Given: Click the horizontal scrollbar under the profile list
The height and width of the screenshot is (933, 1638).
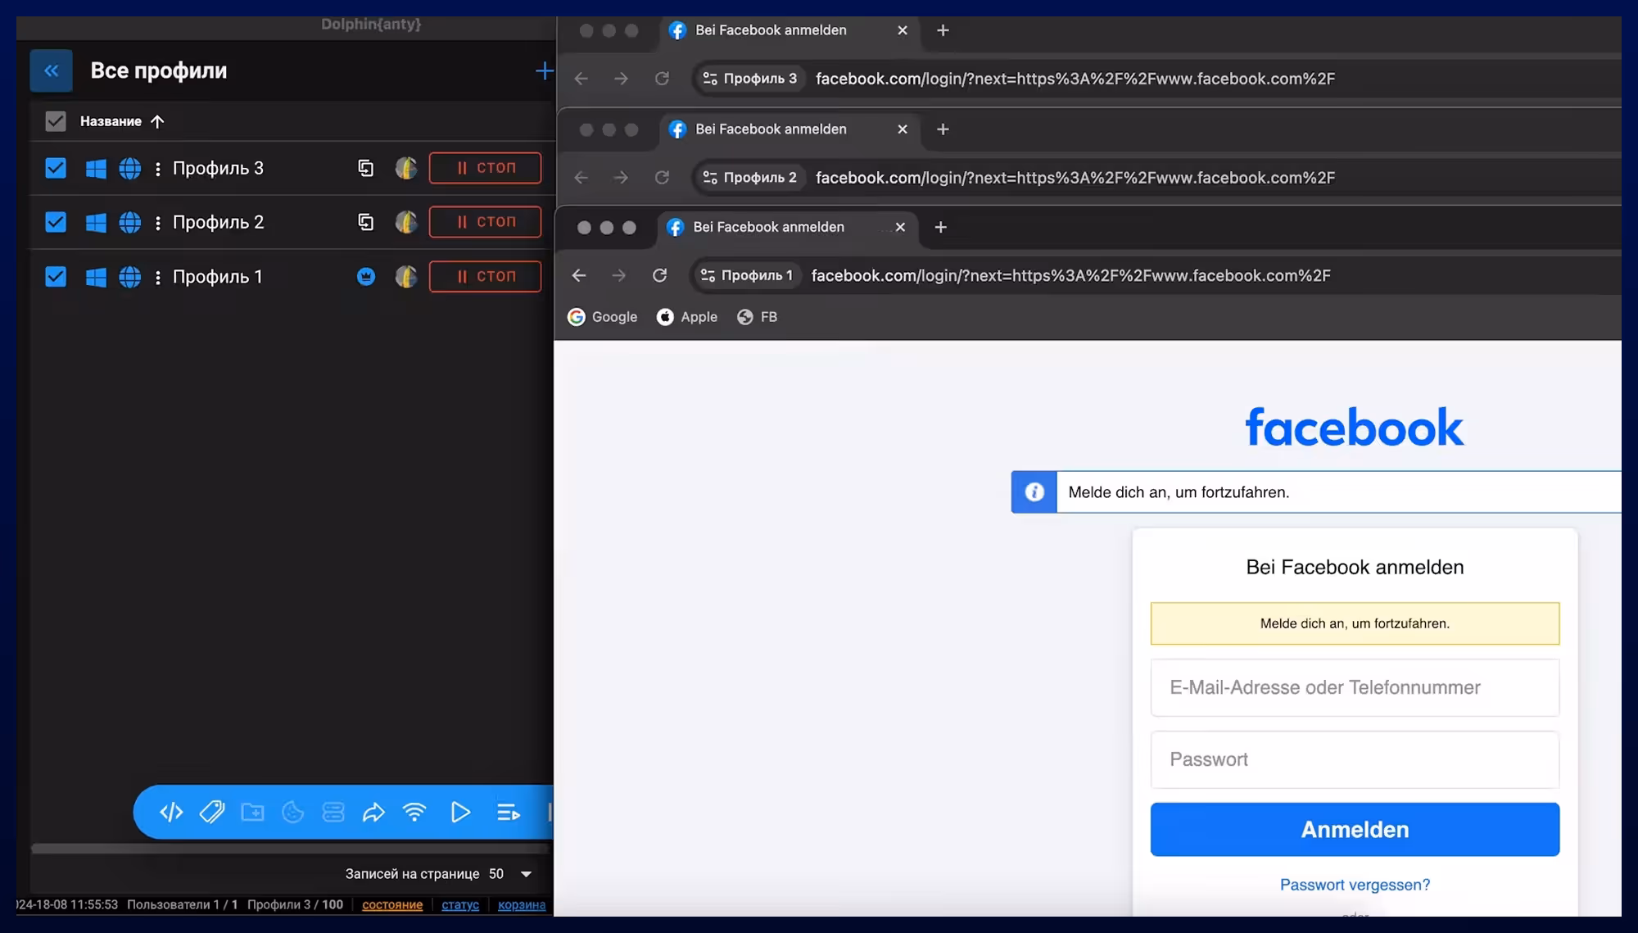Looking at the screenshot, I should click(290, 849).
